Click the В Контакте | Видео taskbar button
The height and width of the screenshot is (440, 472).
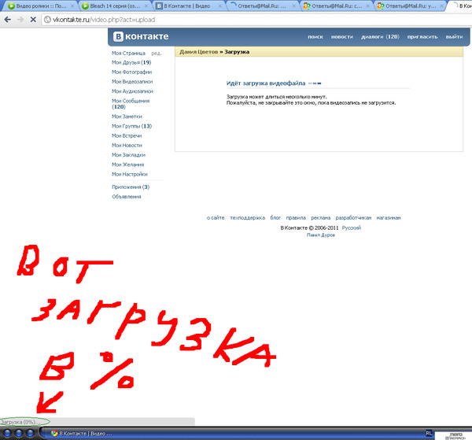82,434
